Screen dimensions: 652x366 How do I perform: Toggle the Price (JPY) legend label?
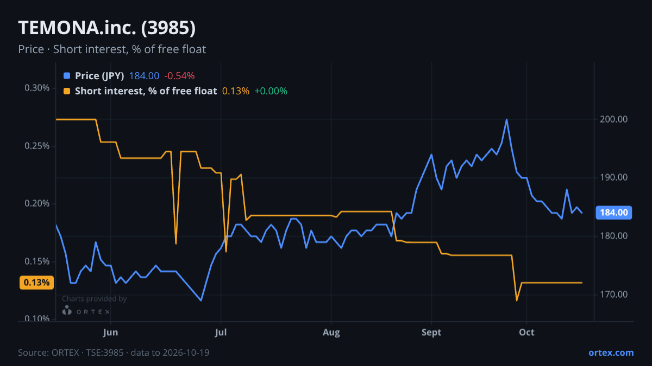(x=100, y=76)
